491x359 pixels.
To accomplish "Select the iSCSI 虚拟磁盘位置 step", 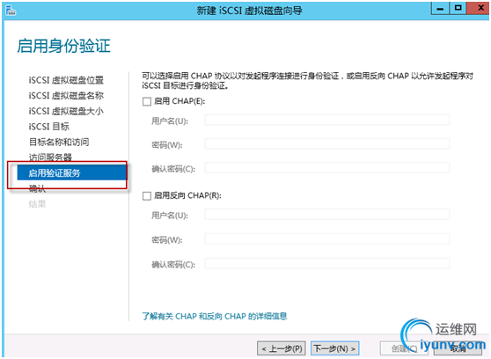I will coord(66,80).
